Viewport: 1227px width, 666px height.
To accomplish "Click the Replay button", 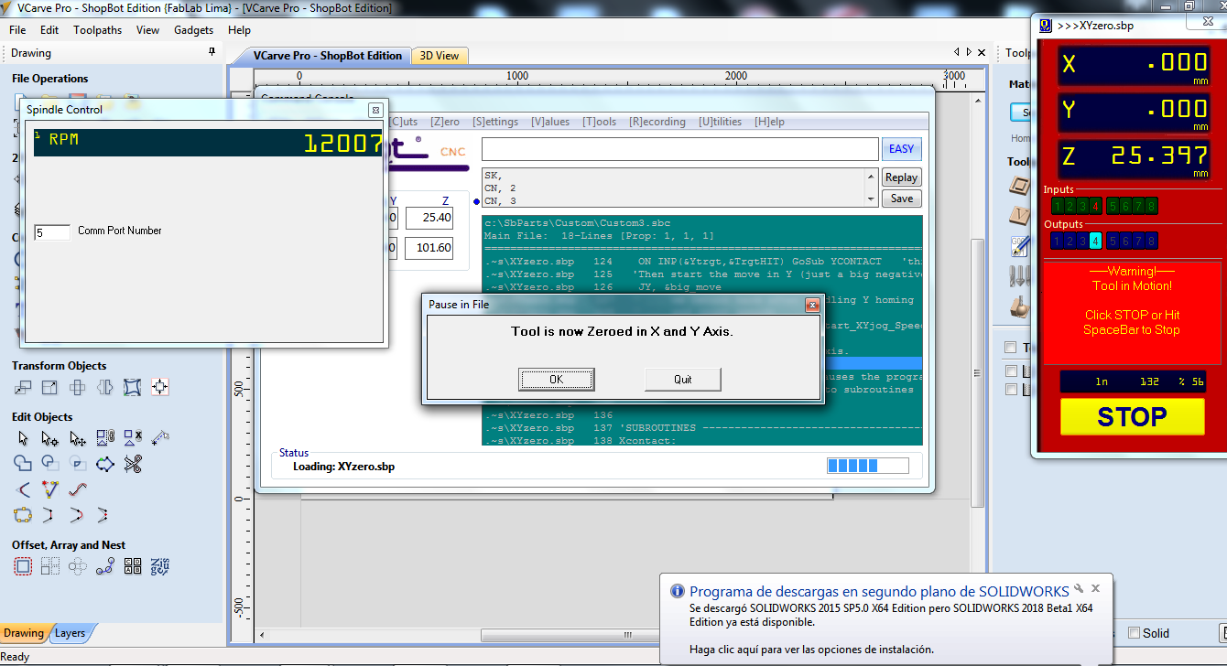I will [902, 177].
